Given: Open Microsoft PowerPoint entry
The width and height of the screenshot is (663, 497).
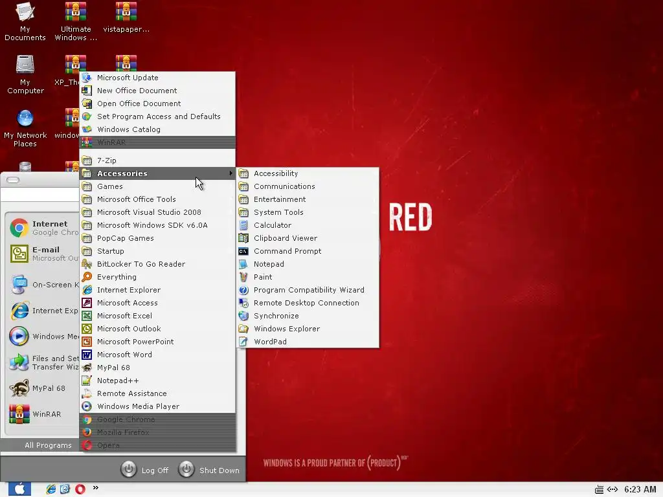Looking at the screenshot, I should [x=157, y=342].
